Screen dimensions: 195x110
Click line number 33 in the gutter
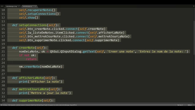(x=3, y=97)
